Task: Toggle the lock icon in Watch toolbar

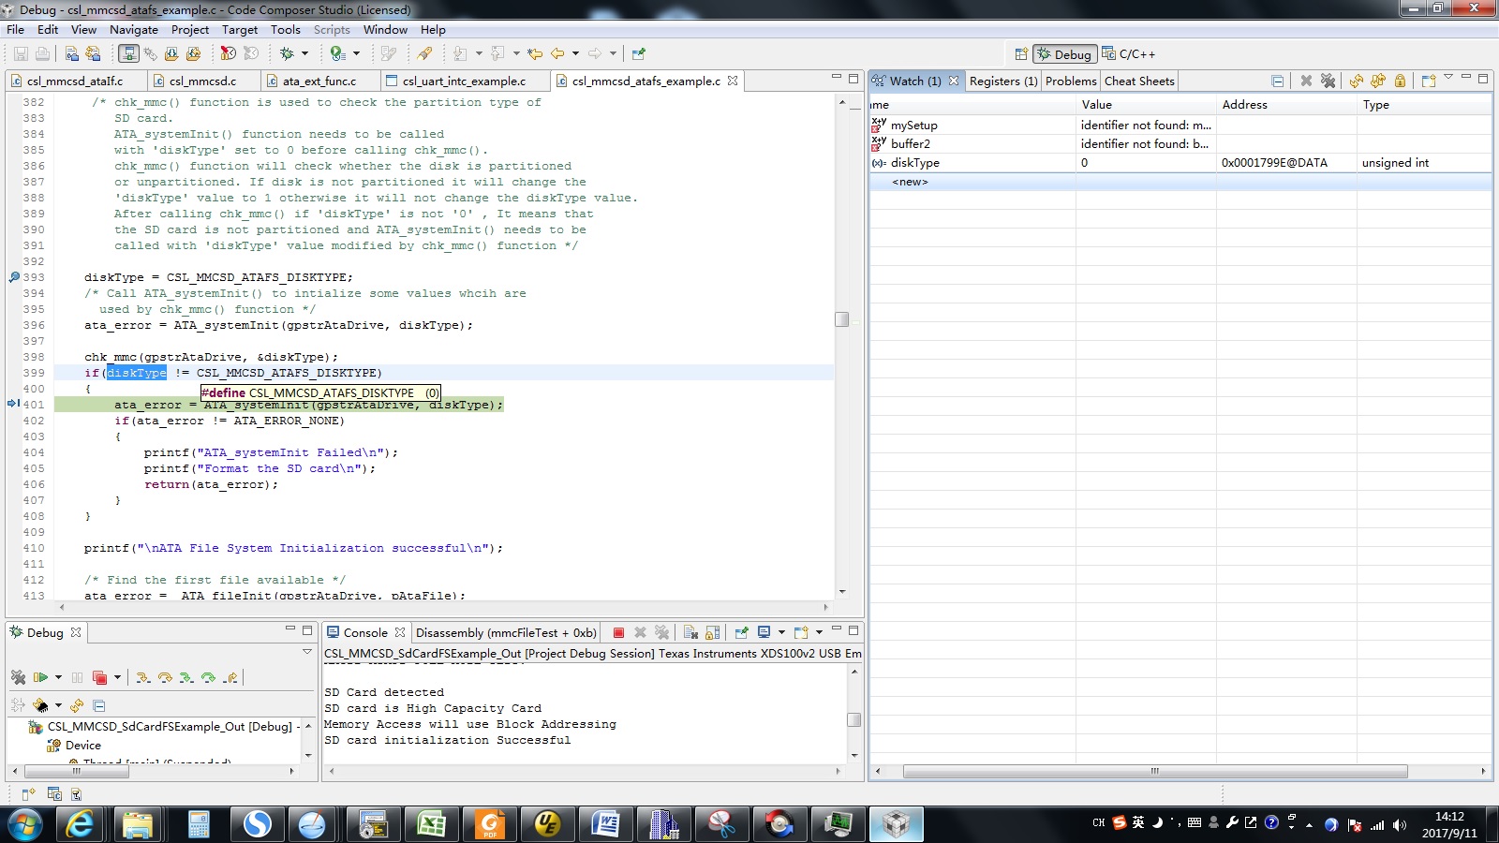Action: 1400,81
